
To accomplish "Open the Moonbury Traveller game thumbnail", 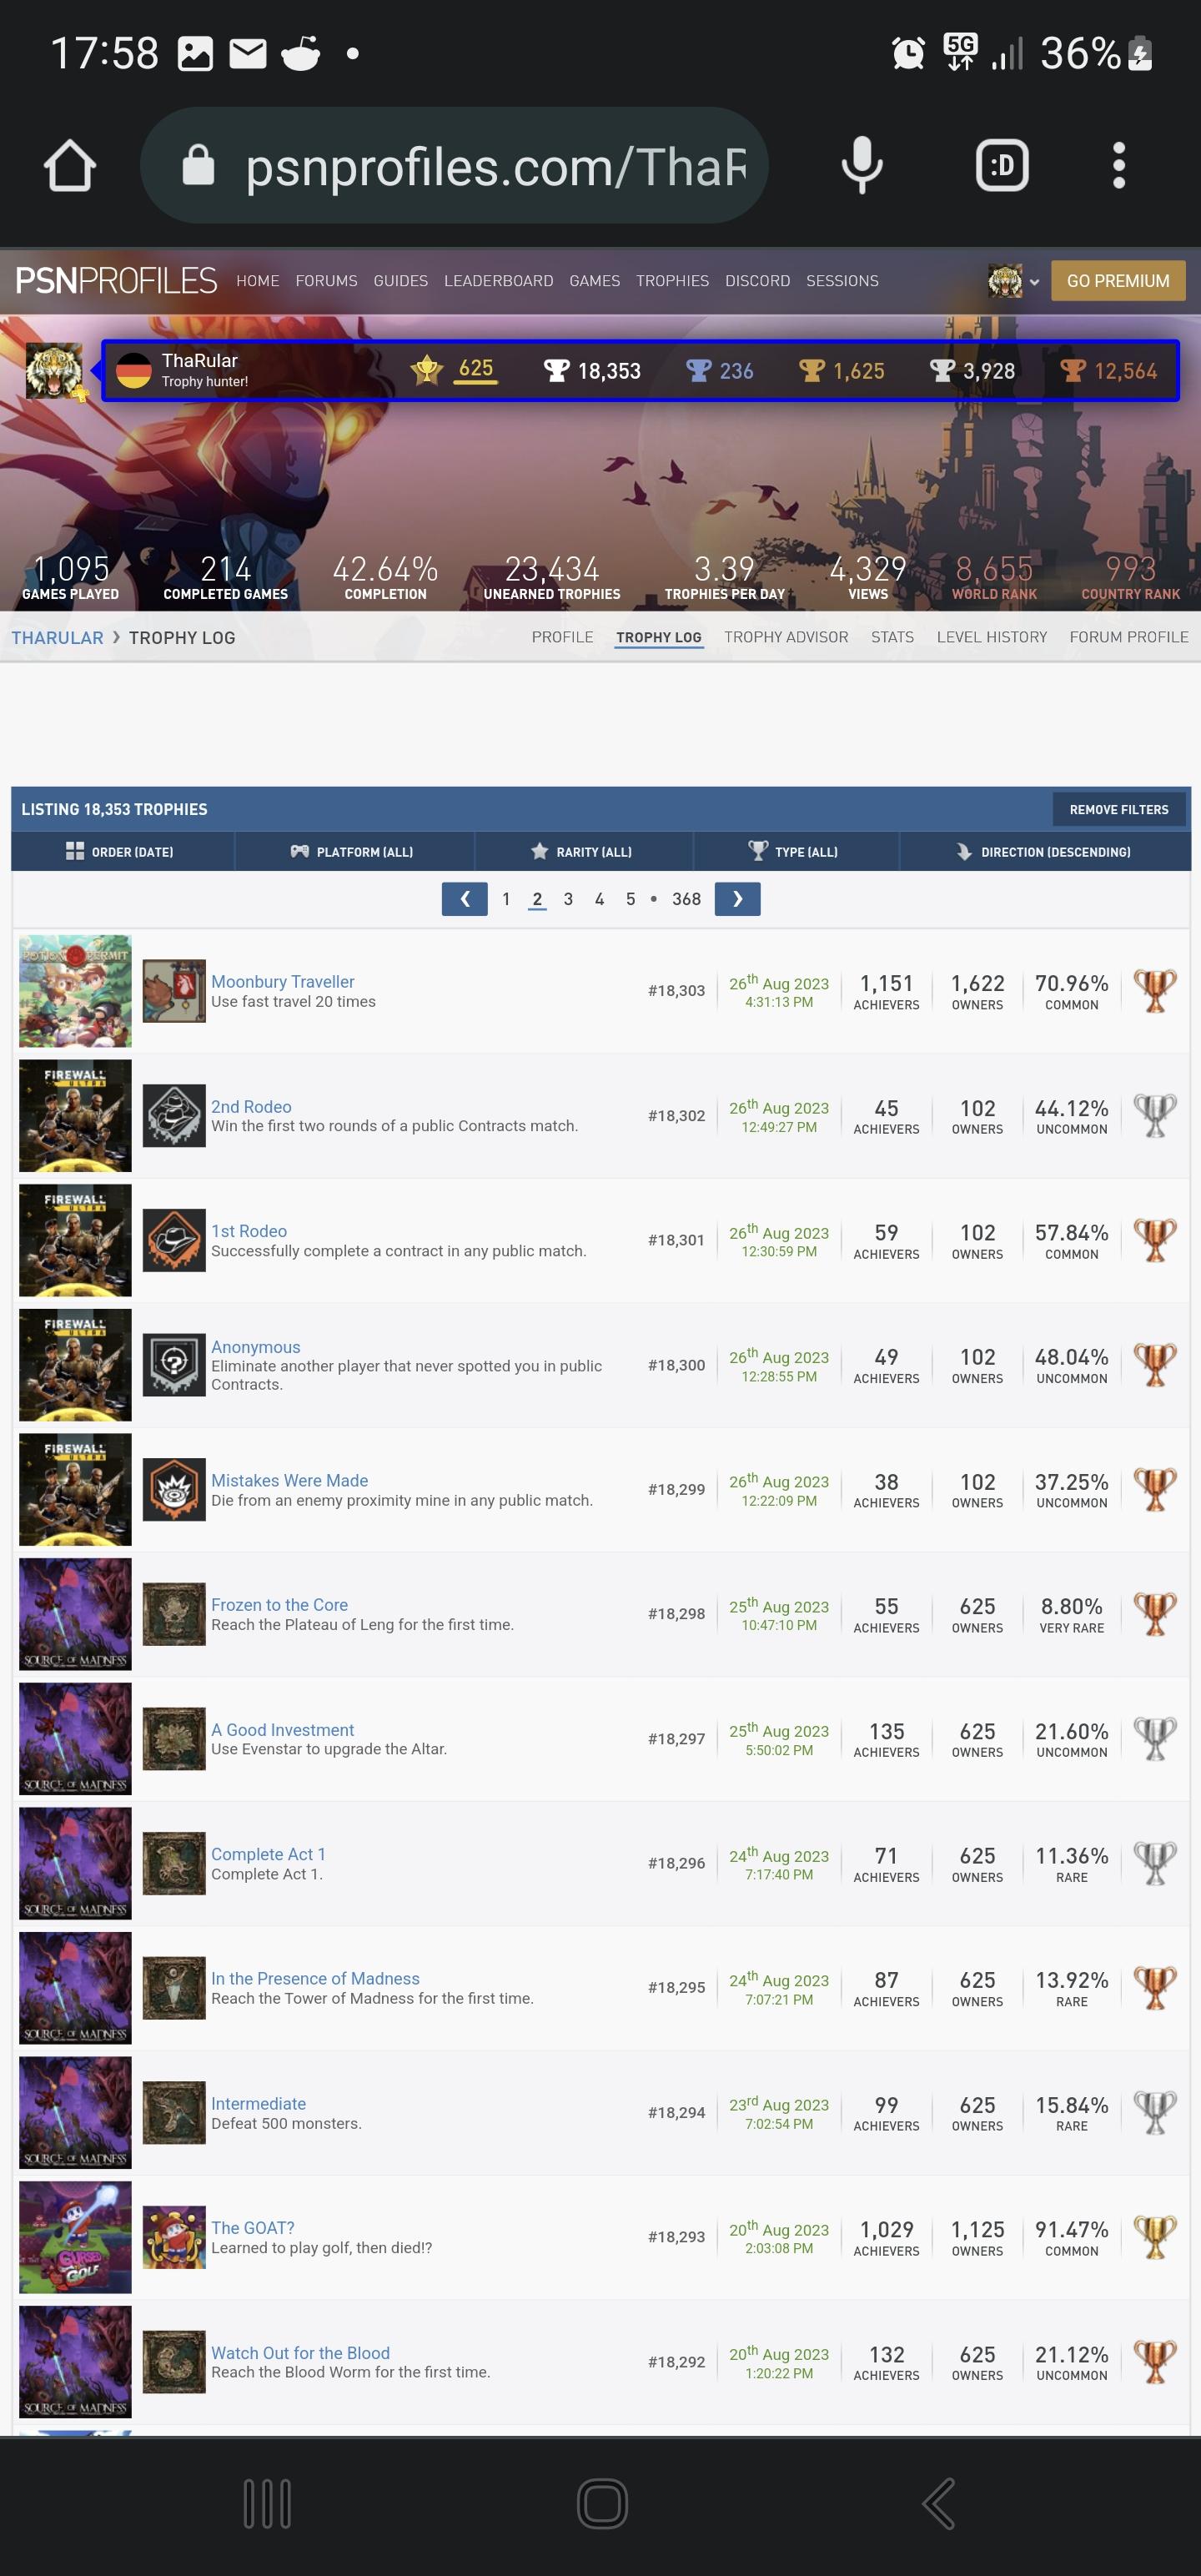I will click(76, 991).
